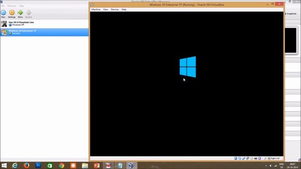
Task: Maximize the Windows 10 VM window
Action: [x=273, y=4]
